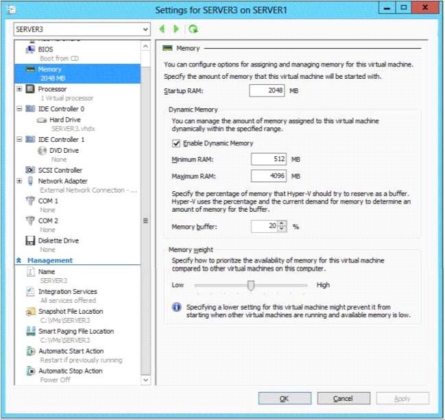Expand the Network Adapter node
The height and width of the screenshot is (420, 445).
[19, 181]
